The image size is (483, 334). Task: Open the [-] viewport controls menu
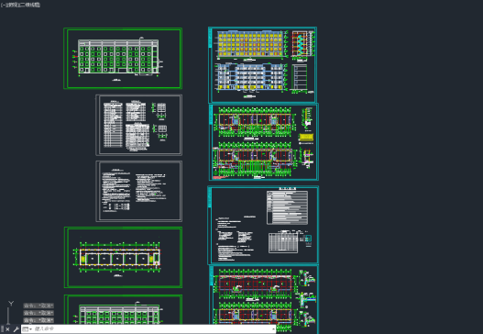coord(4,5)
